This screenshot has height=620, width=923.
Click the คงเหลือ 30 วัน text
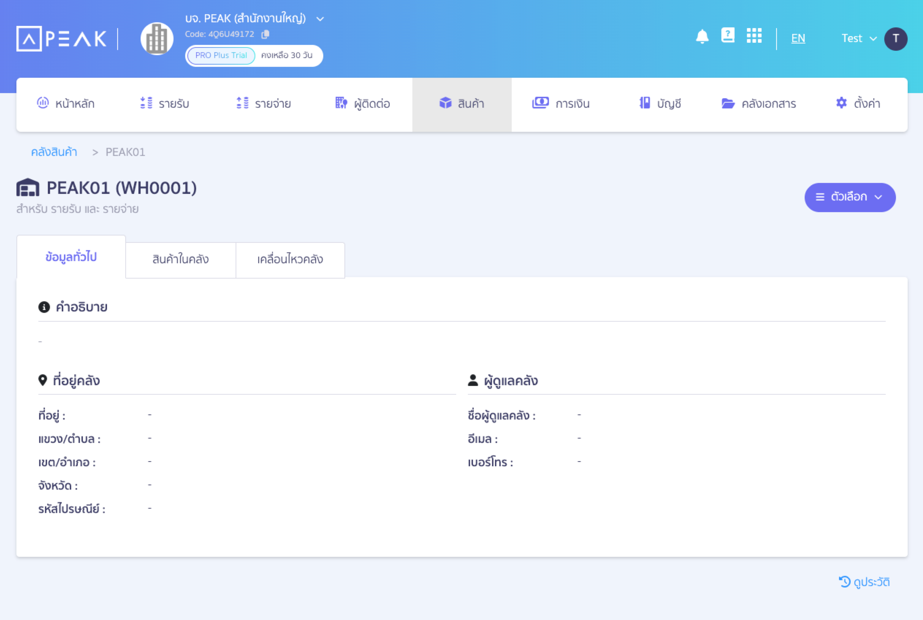pyautogui.click(x=287, y=56)
